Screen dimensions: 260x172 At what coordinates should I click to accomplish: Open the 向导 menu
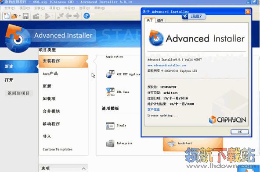tap(69, 8)
